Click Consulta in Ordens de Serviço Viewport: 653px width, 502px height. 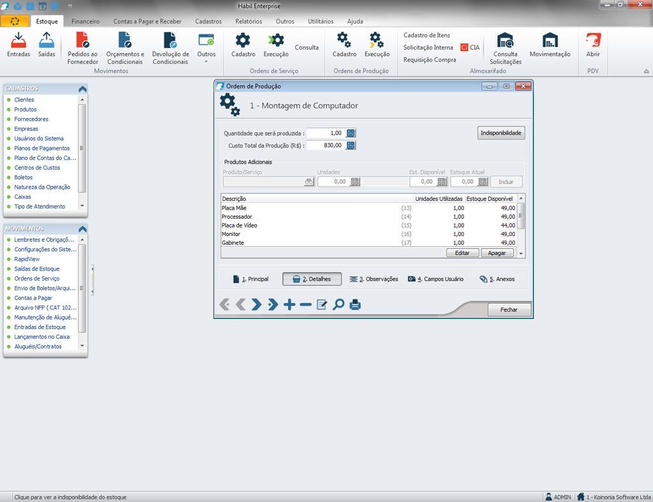pos(307,47)
